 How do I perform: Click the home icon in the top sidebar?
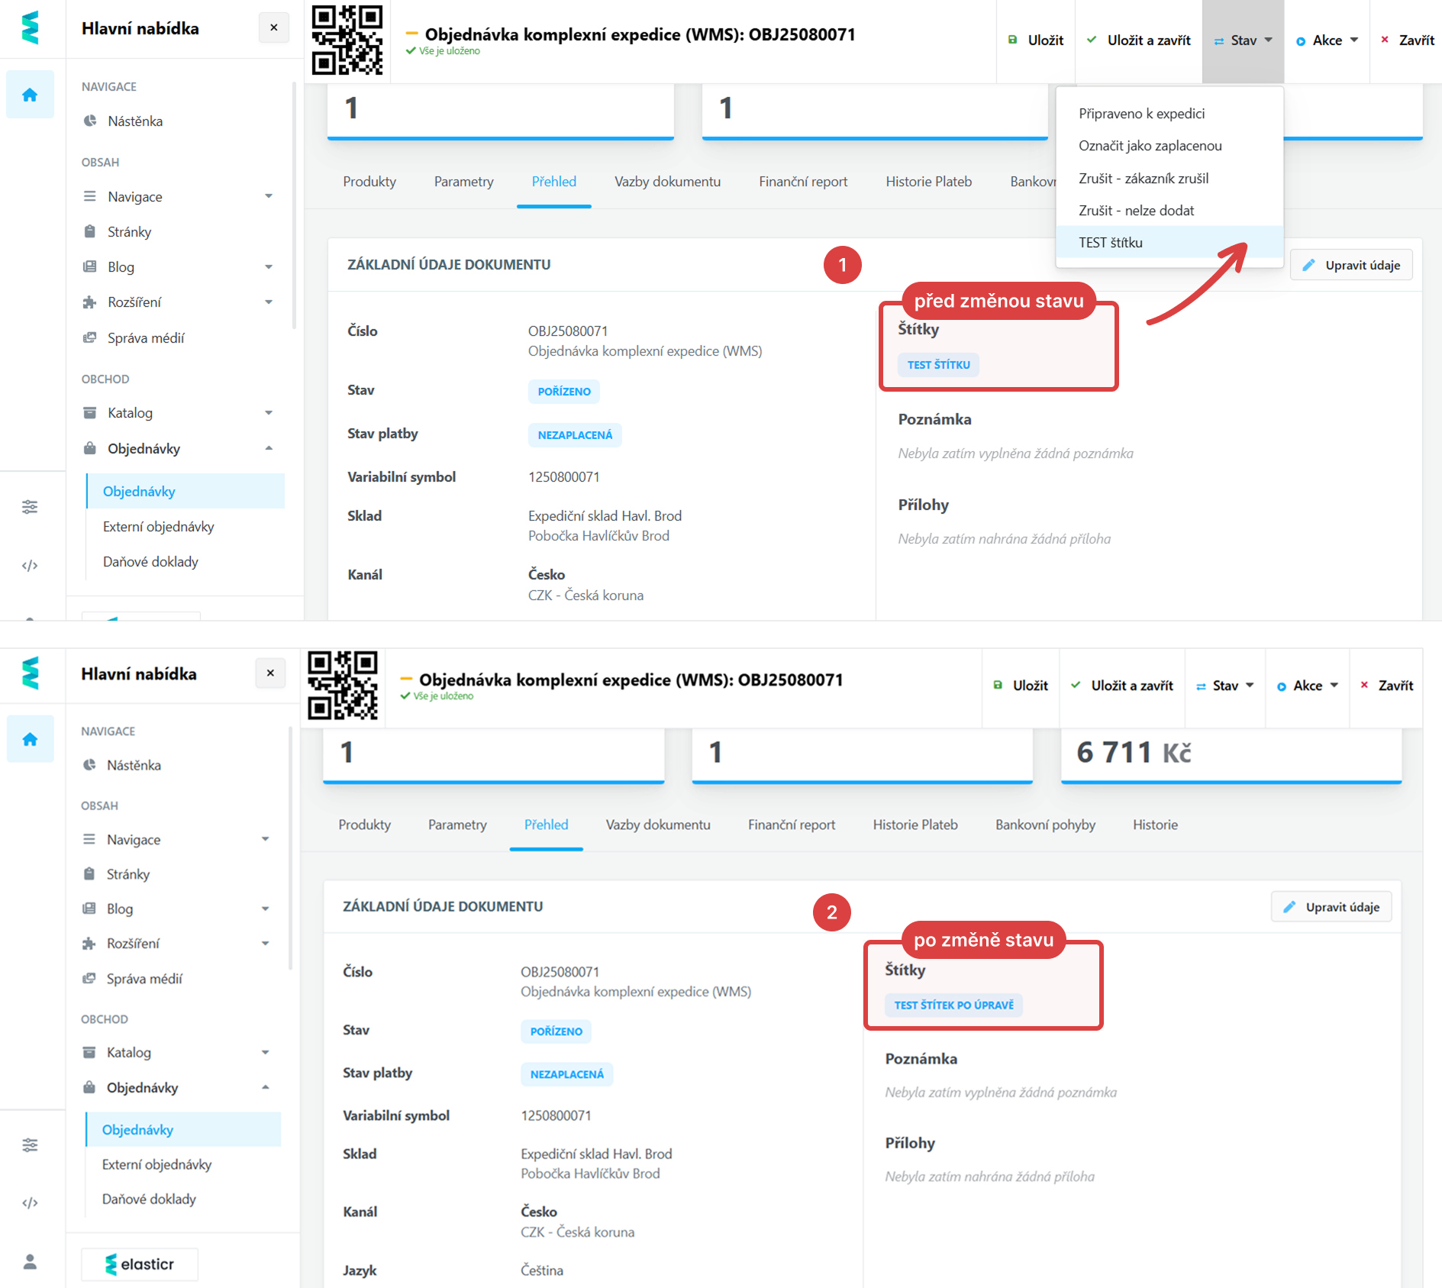tap(30, 95)
